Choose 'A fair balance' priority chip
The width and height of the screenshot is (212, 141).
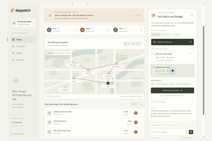[x=156, y=35]
